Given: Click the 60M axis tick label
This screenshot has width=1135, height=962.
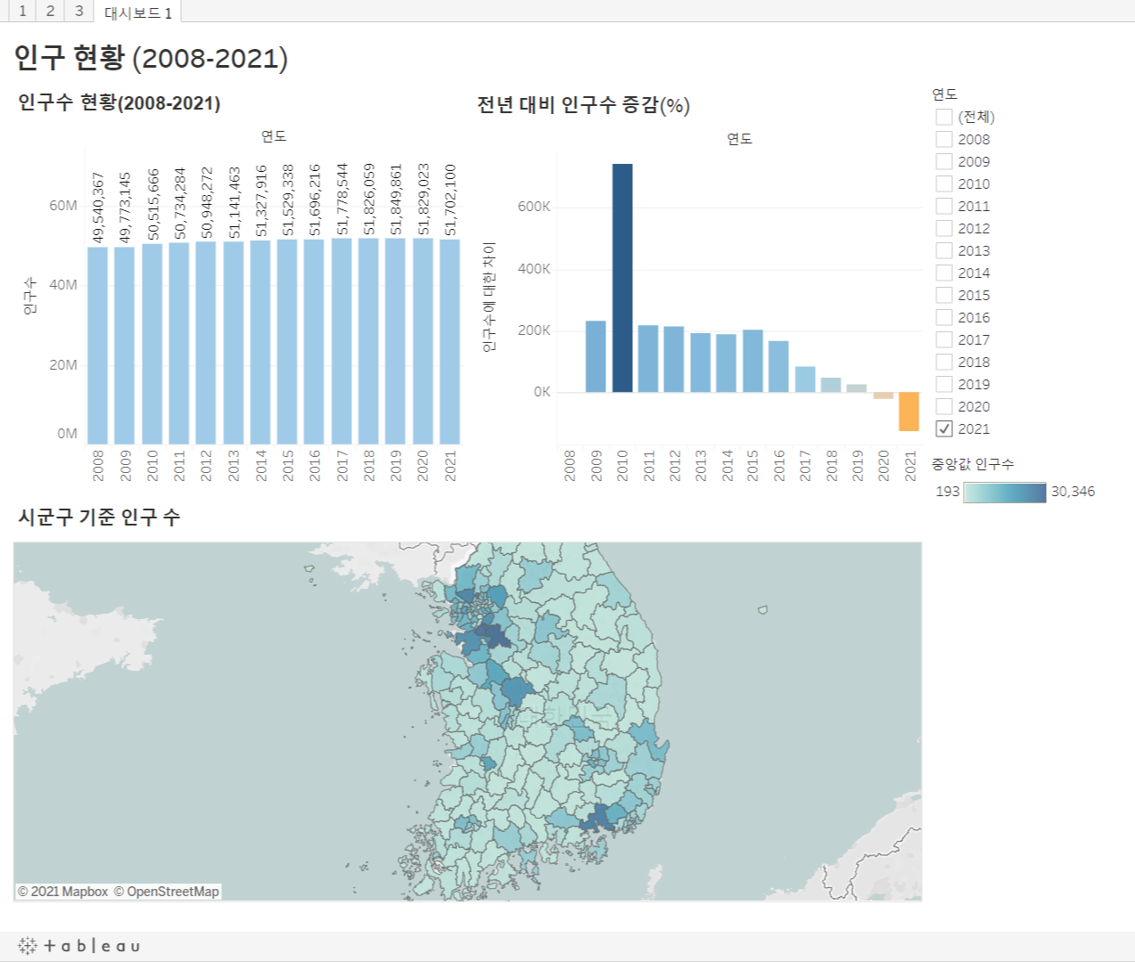Looking at the screenshot, I should [x=63, y=206].
